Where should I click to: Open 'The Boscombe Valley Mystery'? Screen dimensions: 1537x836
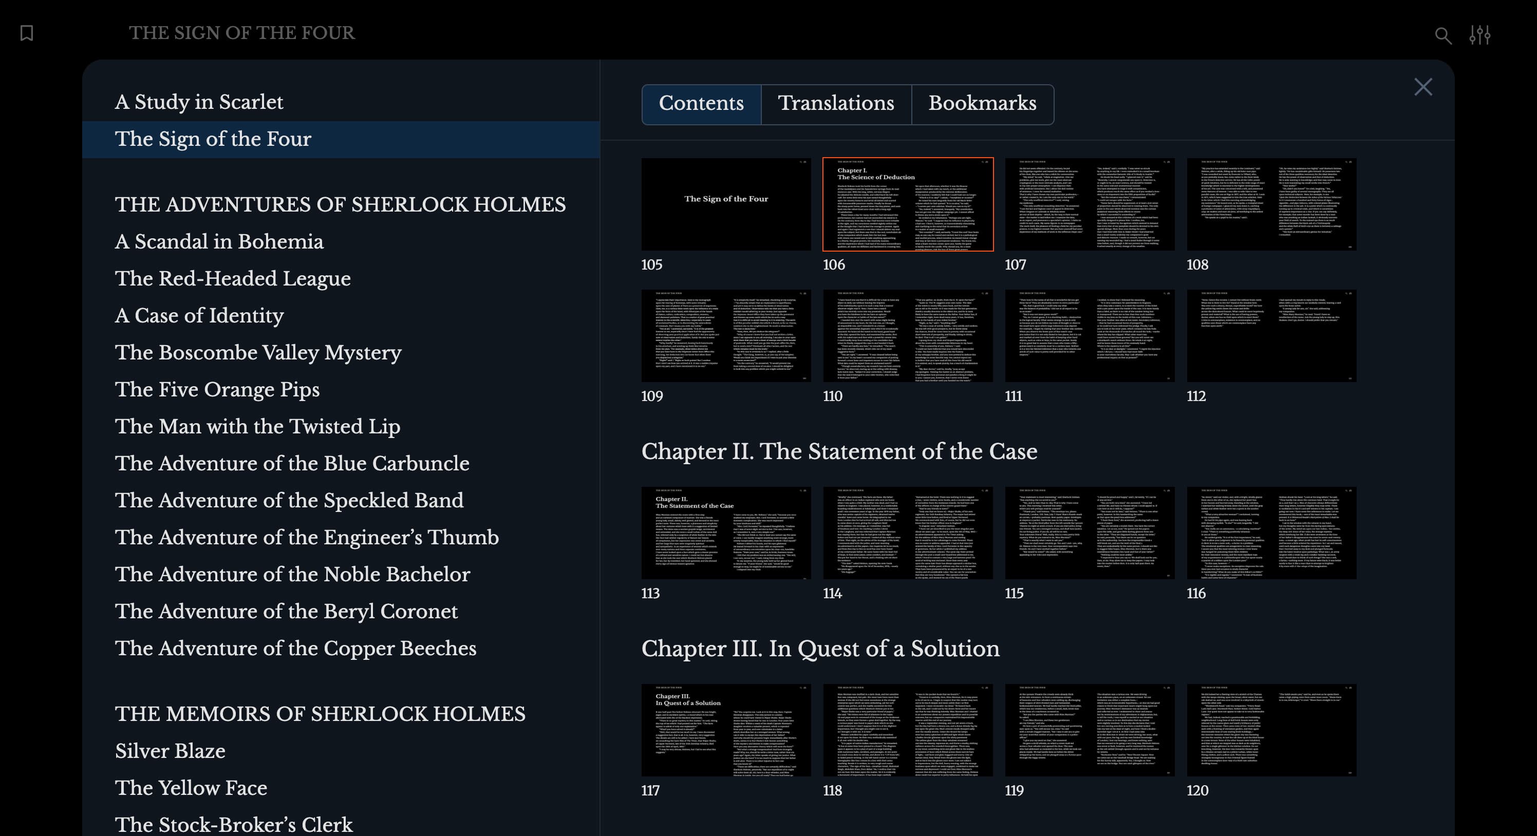258,352
